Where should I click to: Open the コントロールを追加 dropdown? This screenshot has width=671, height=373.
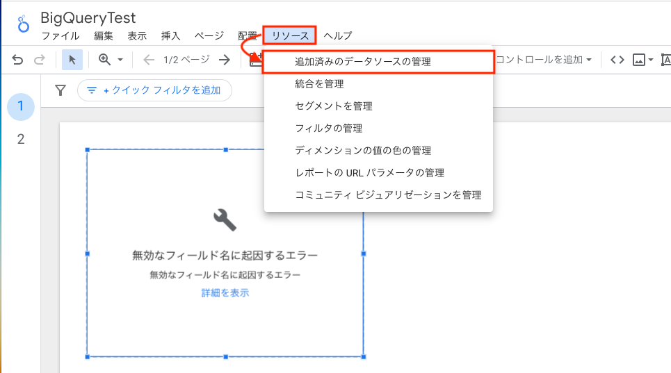(x=544, y=60)
